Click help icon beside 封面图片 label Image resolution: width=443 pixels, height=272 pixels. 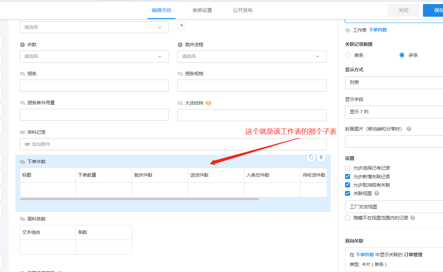point(409,129)
